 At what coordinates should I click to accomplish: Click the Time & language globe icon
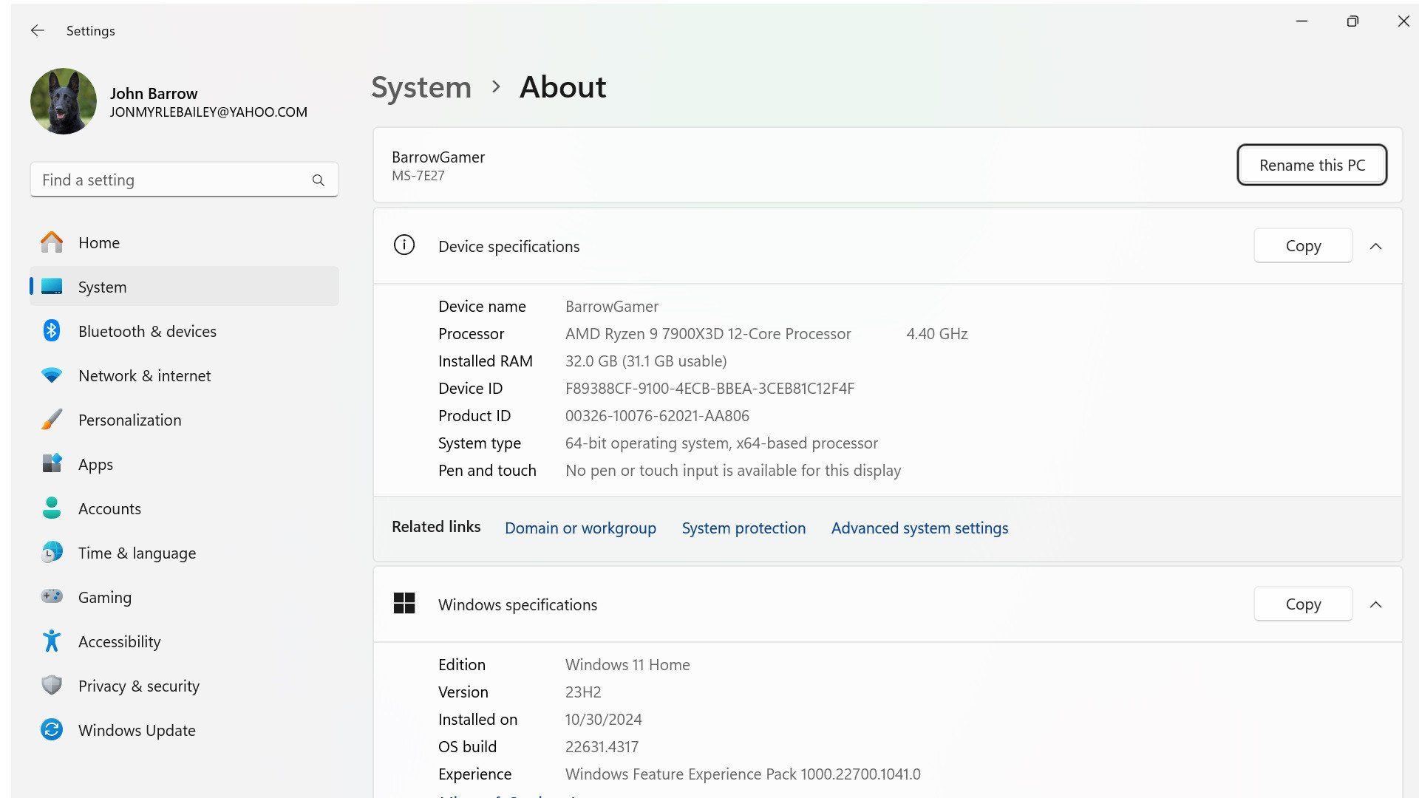(52, 553)
